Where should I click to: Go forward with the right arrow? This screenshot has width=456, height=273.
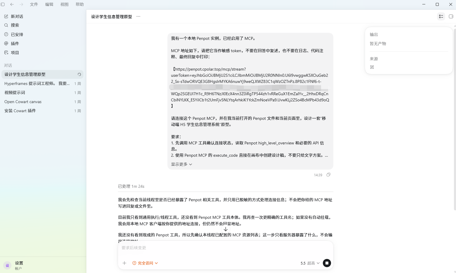tap(21, 4)
